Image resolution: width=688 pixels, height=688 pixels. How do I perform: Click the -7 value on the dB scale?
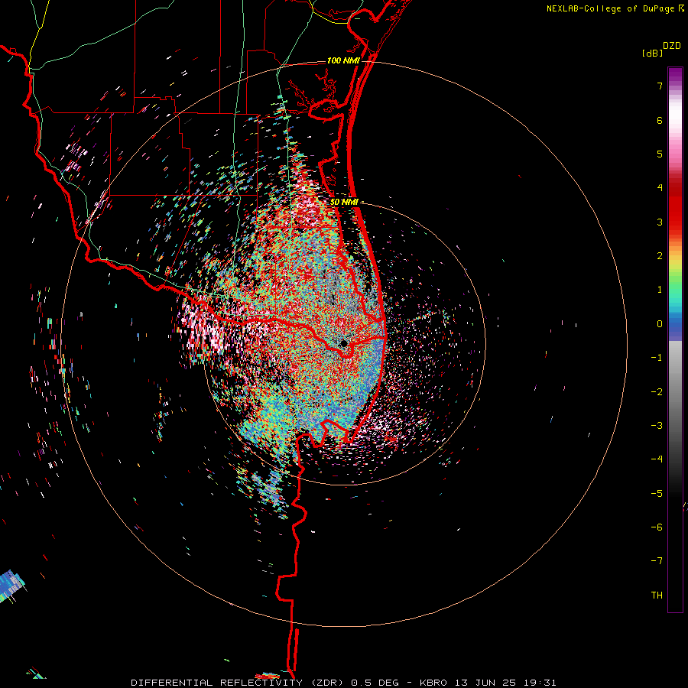pos(657,561)
